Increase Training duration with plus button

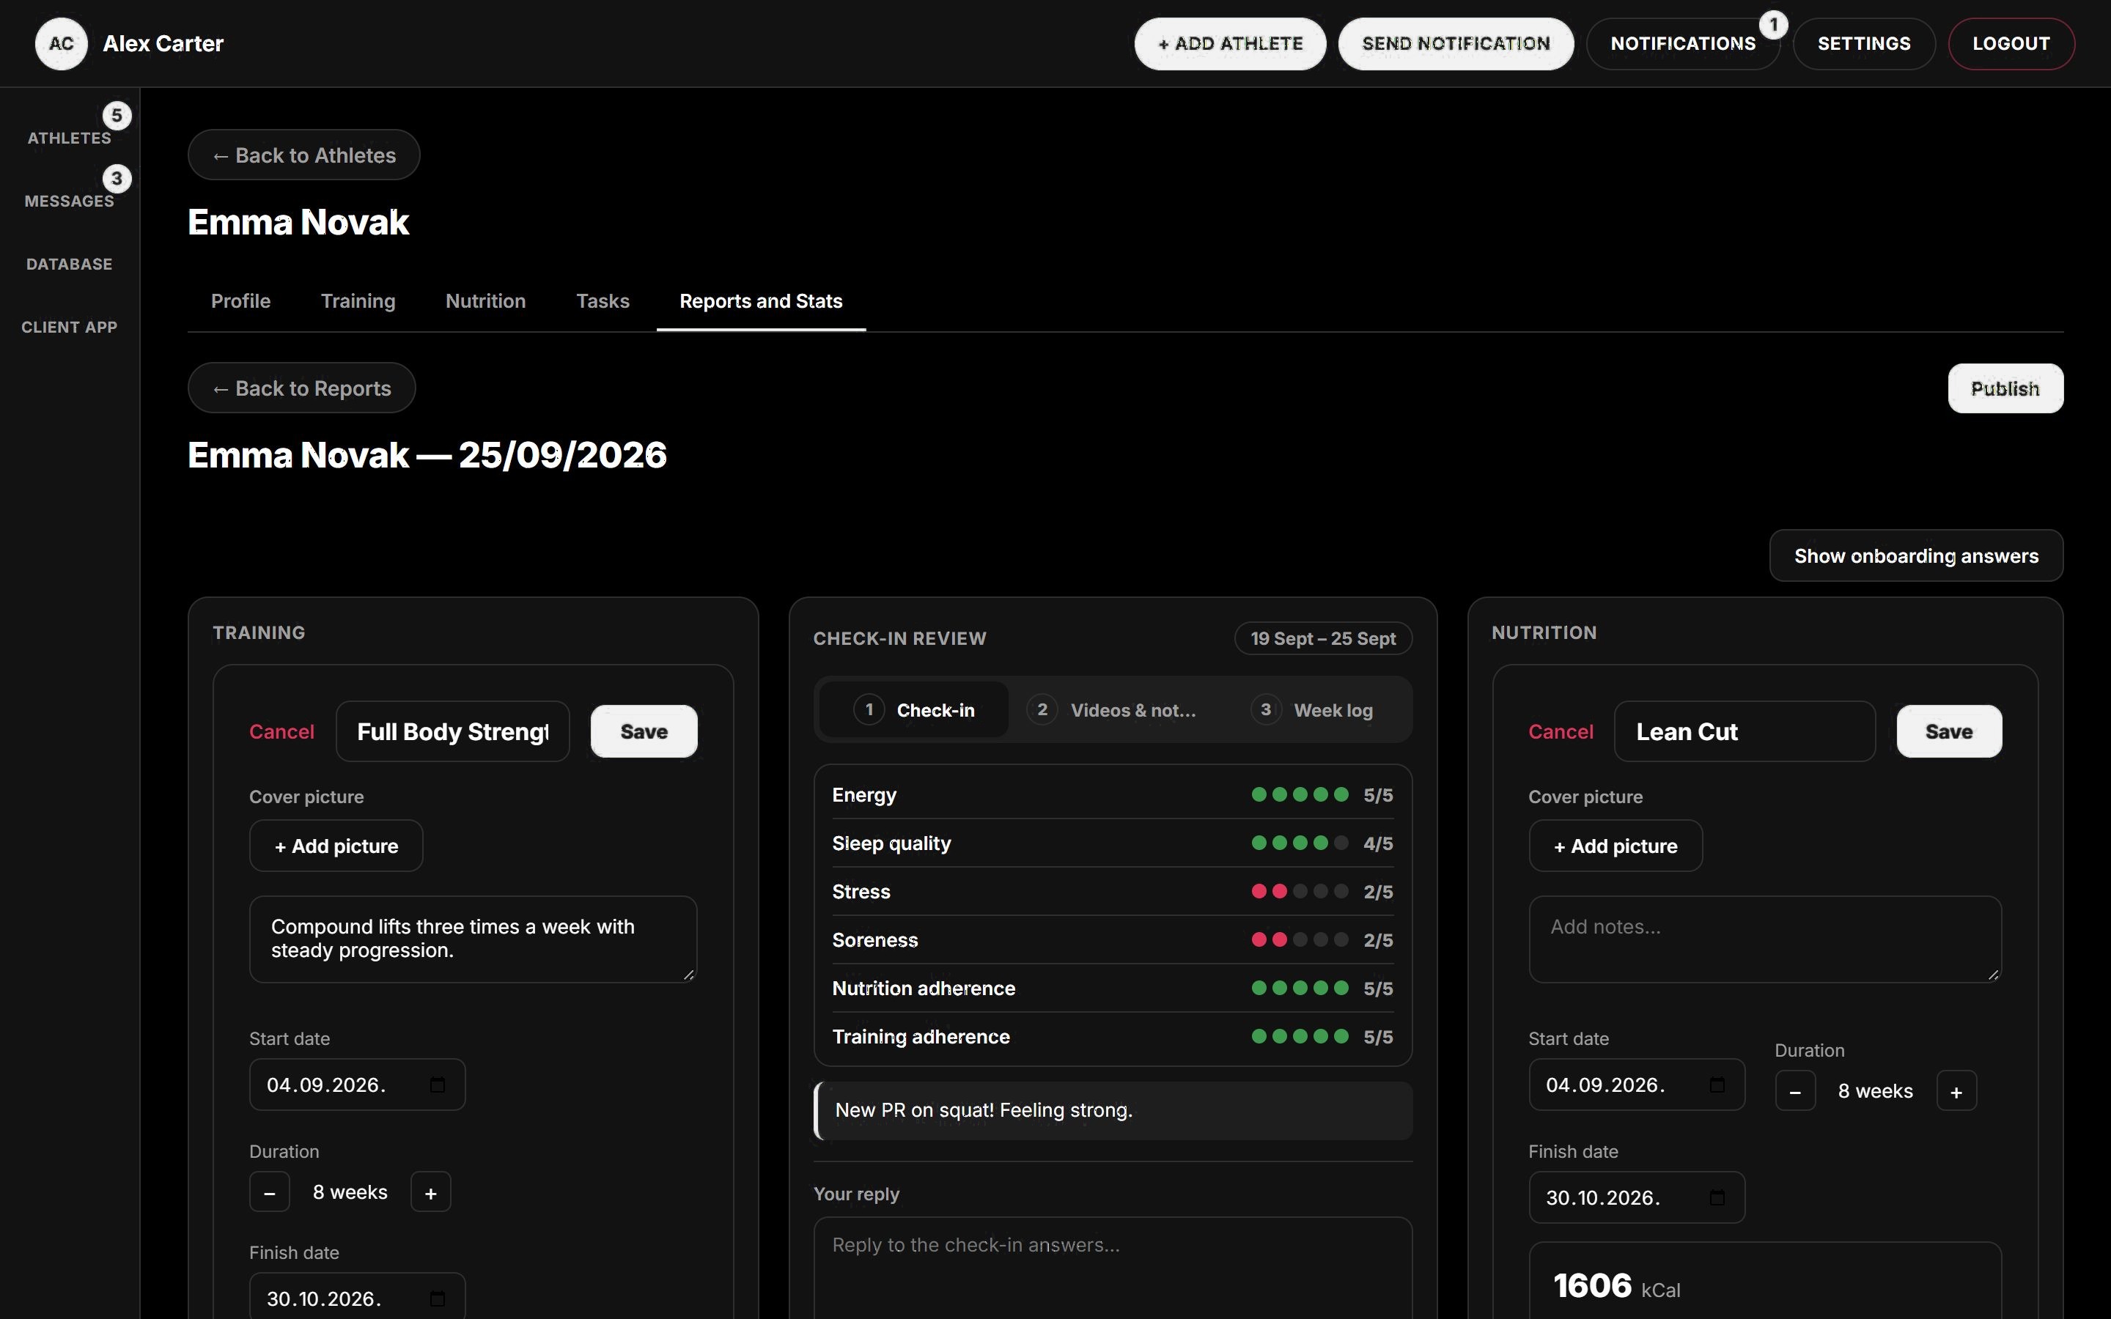coord(431,1191)
